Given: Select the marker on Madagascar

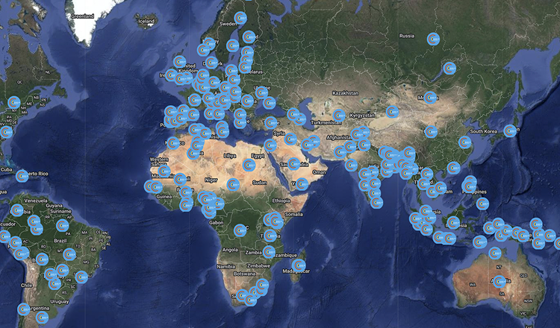Looking at the screenshot, I should coord(299,265).
